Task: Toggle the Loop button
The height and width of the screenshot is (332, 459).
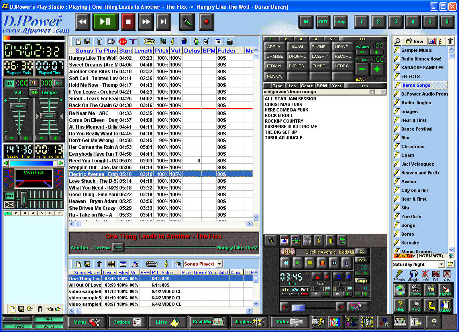Action: (x=340, y=21)
